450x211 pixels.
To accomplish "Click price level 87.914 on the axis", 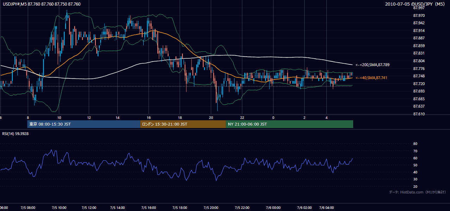I will [418, 31].
